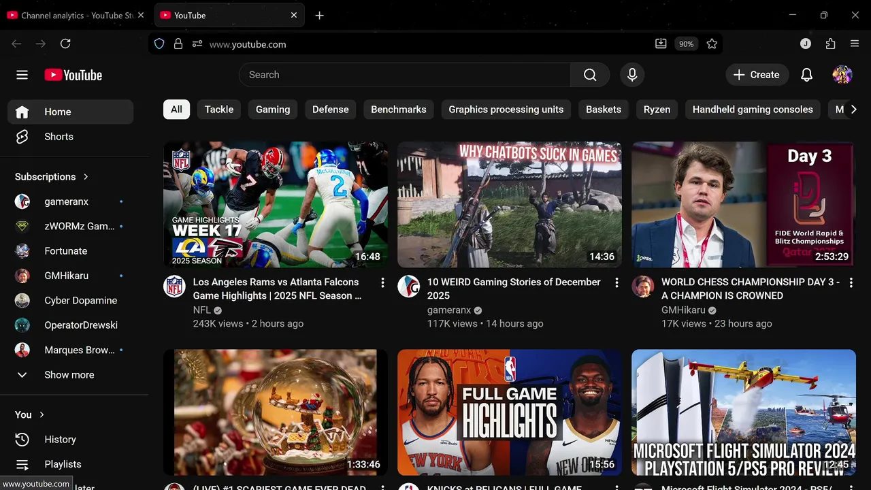
Task: Go to Home in sidebar
Action: pos(70,112)
